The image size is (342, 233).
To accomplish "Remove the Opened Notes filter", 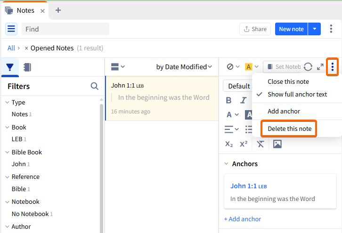I will coord(26,48).
